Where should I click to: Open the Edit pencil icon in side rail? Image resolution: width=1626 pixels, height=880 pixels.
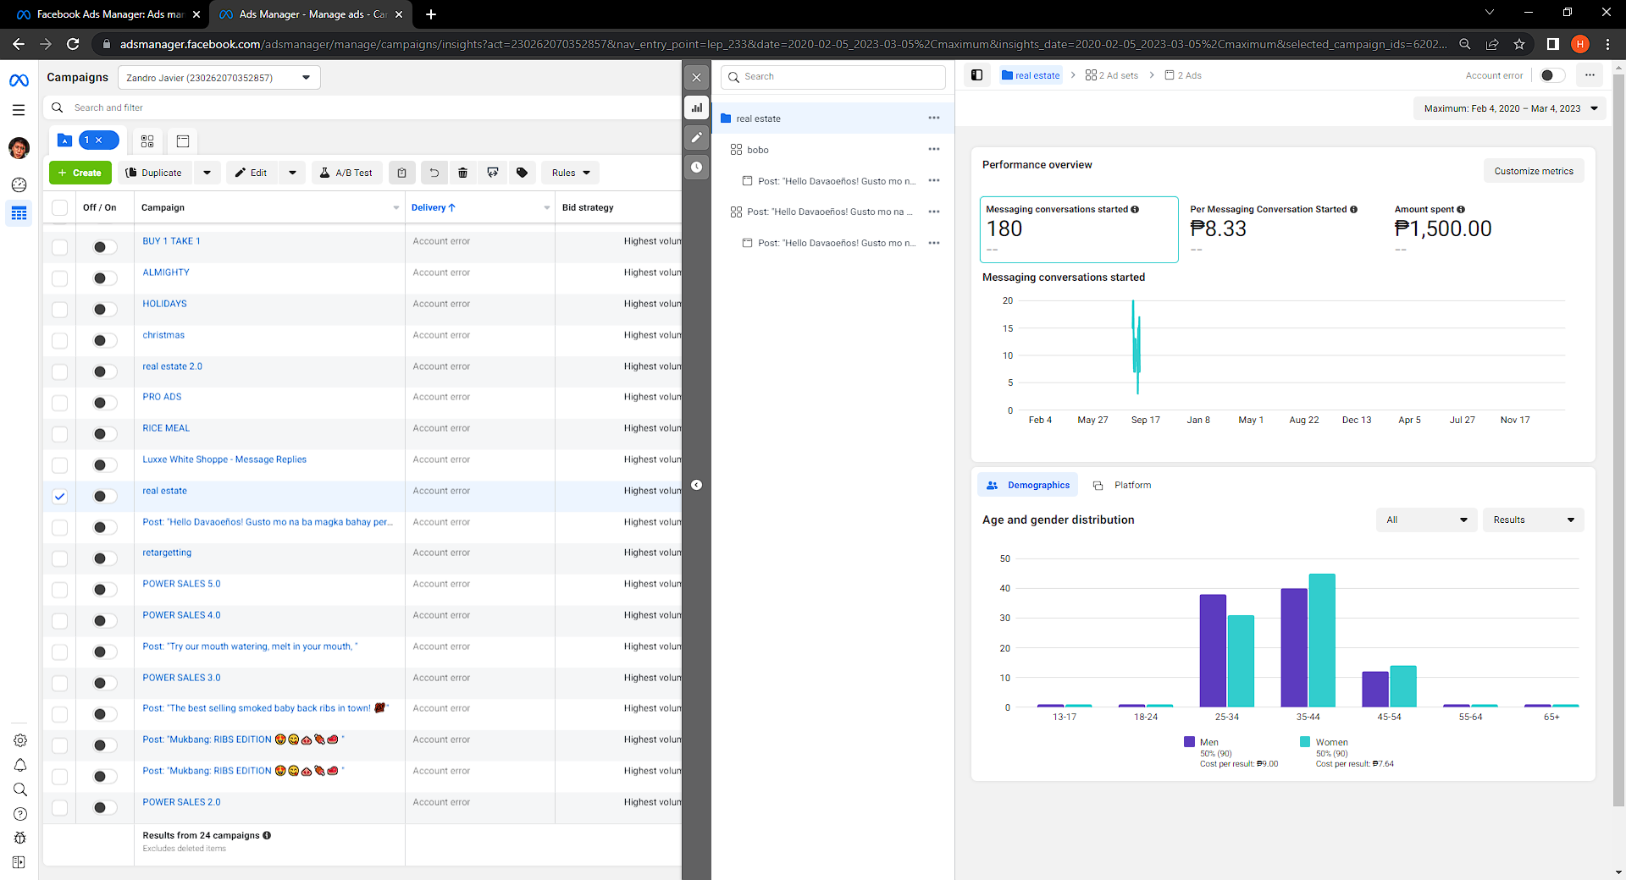tap(697, 137)
